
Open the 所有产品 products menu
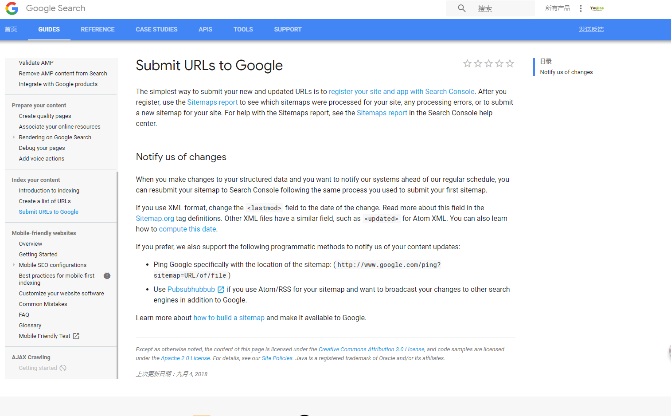tap(558, 8)
